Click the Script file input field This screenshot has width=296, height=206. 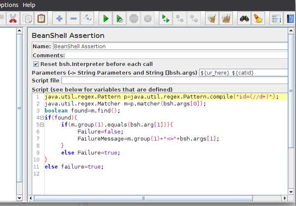click(175, 81)
